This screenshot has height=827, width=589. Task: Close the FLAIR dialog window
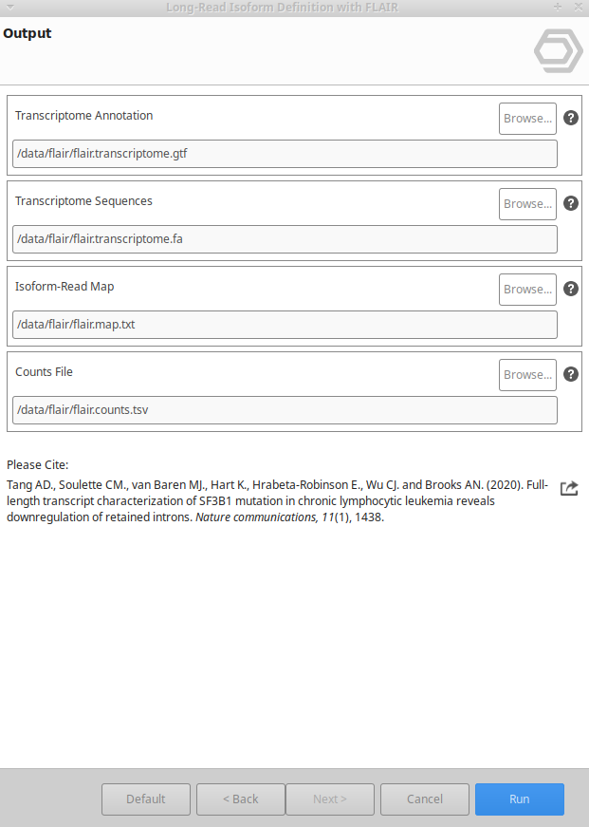coord(578,8)
